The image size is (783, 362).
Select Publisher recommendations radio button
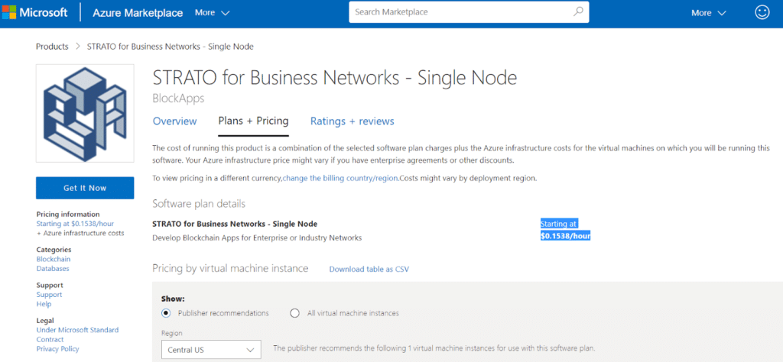[x=166, y=313]
